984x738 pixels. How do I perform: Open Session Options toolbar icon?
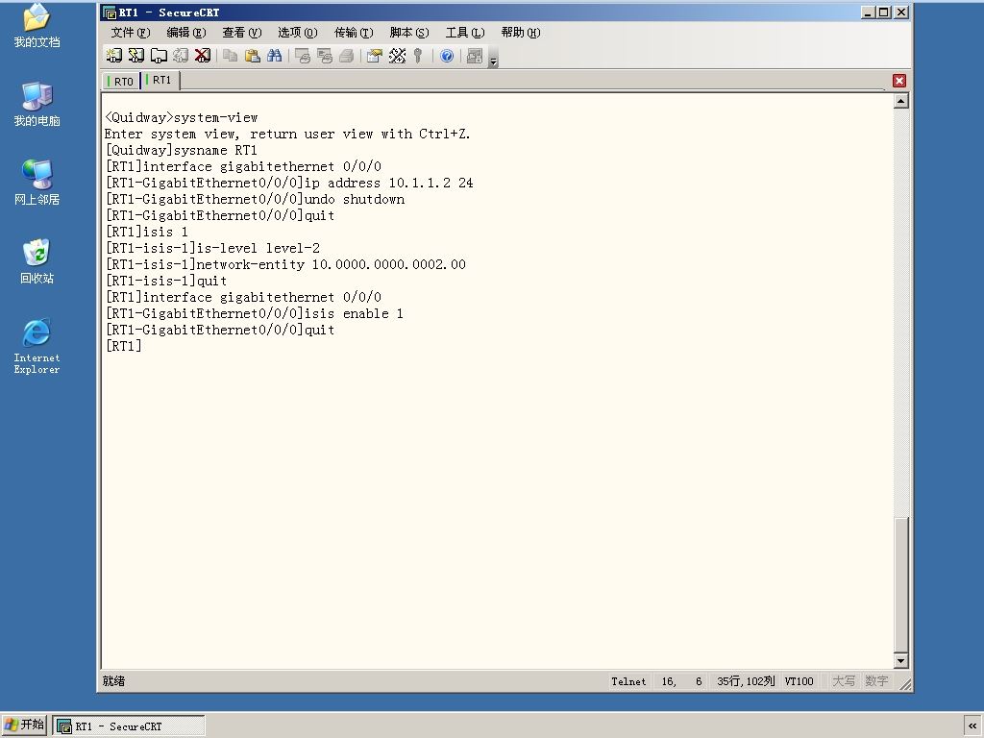pyautogui.click(x=375, y=56)
